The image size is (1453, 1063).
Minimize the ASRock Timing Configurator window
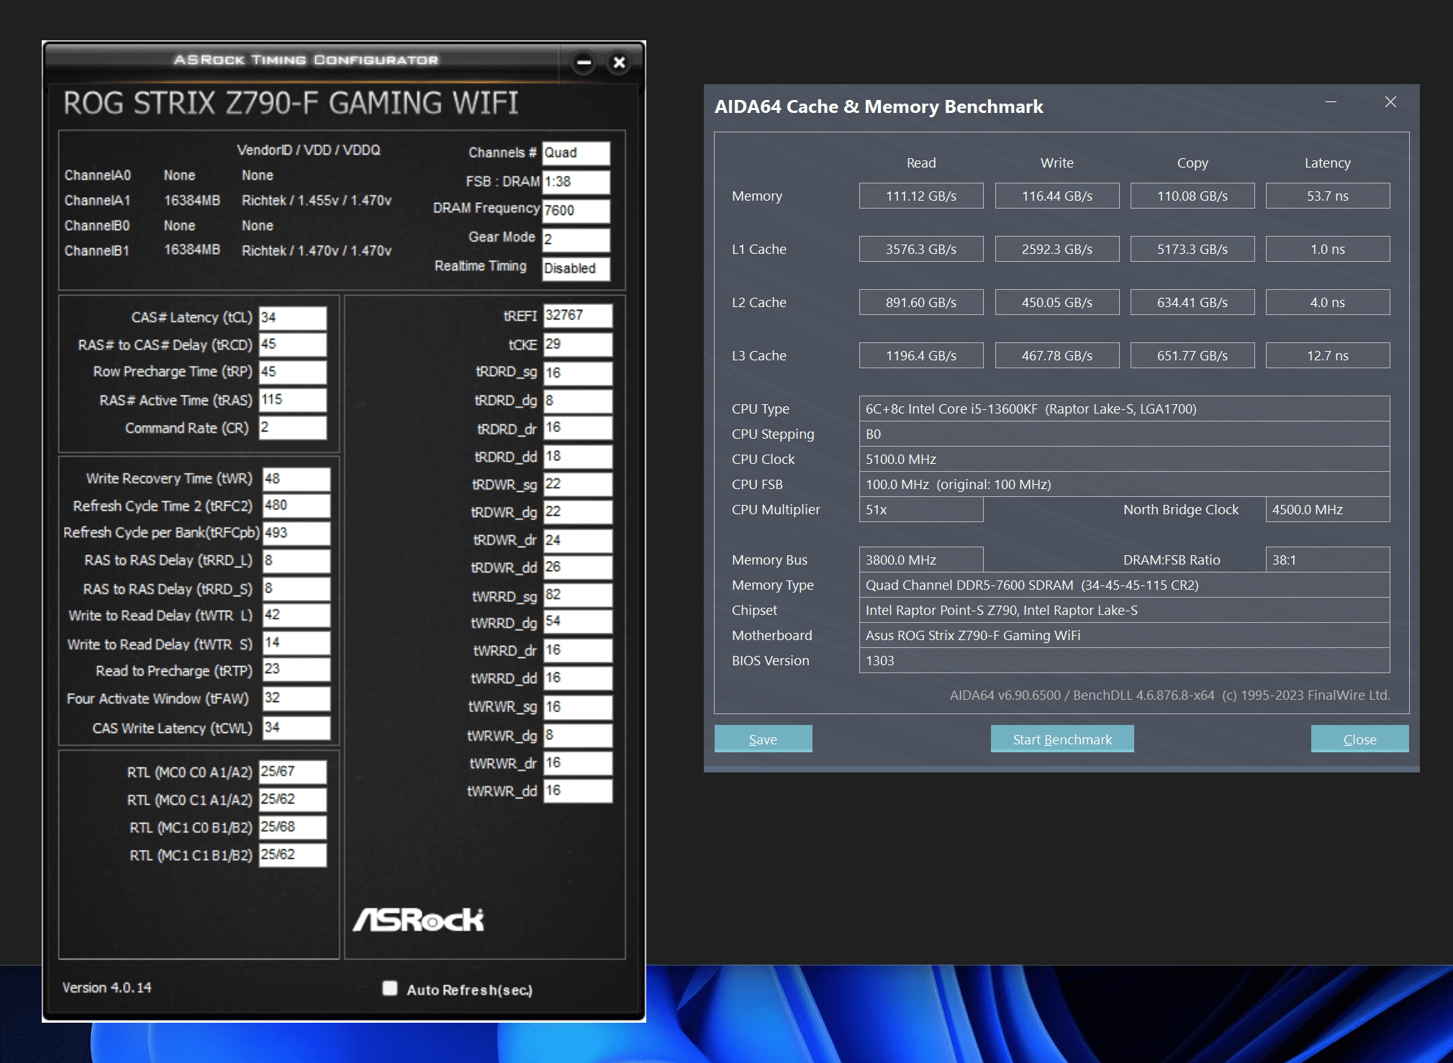[x=584, y=63]
